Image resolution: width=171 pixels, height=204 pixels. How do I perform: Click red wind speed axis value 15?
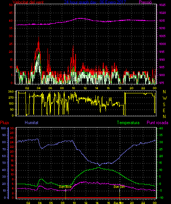(x=11, y=60)
